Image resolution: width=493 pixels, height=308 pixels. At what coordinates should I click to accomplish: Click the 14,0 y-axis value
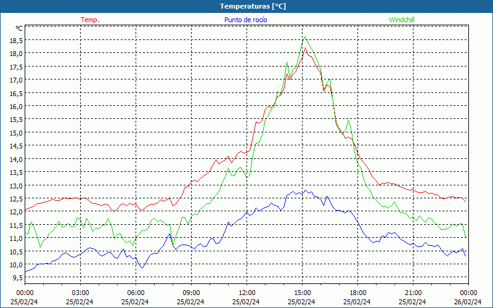(17, 159)
